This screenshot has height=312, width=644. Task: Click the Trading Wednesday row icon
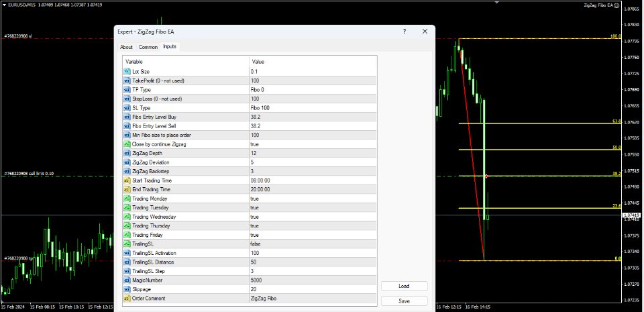point(127,217)
